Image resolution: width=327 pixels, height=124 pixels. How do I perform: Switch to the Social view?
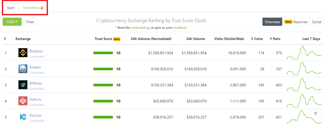click(x=316, y=22)
